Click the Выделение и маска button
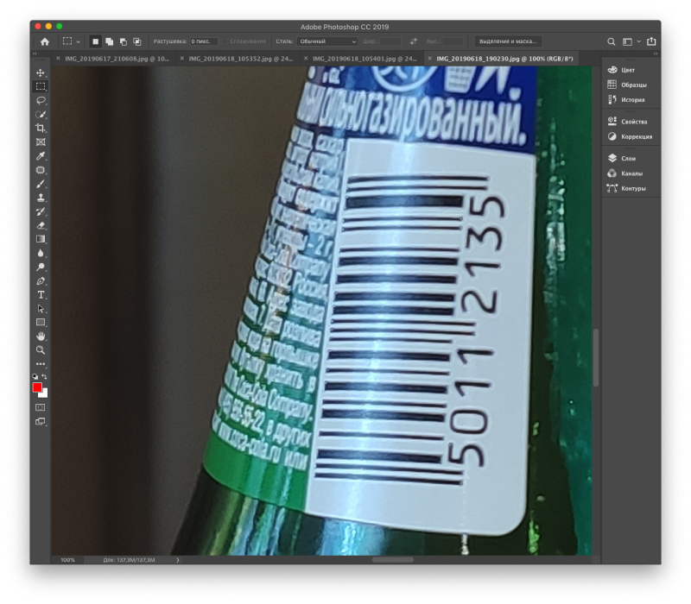Screen dimensions: 691x604 pos(508,41)
